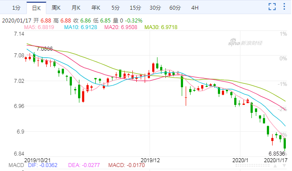The height and width of the screenshot is (171, 292).
Task: Click the DIF: -0.0362 value
Action: [43, 165]
